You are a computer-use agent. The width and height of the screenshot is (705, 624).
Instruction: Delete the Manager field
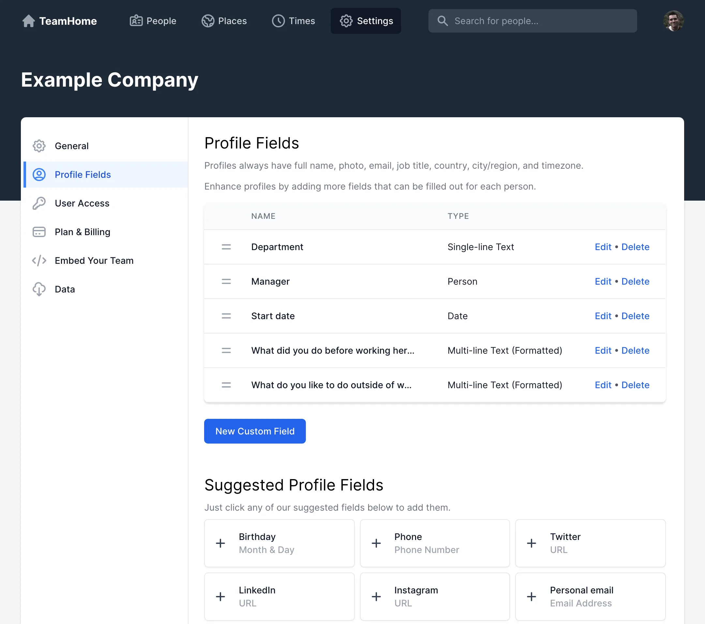tap(635, 281)
